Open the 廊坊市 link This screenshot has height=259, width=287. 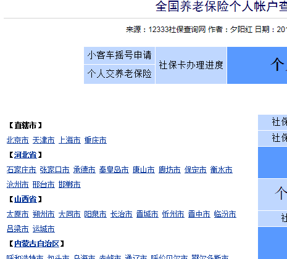[x=170, y=170]
